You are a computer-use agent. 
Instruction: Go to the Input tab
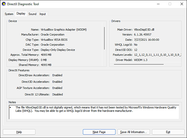coord(43,14)
